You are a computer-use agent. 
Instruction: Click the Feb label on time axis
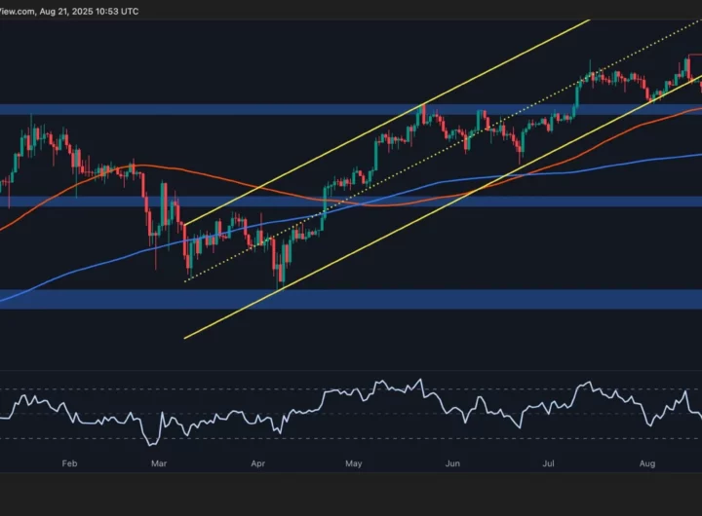coord(68,465)
